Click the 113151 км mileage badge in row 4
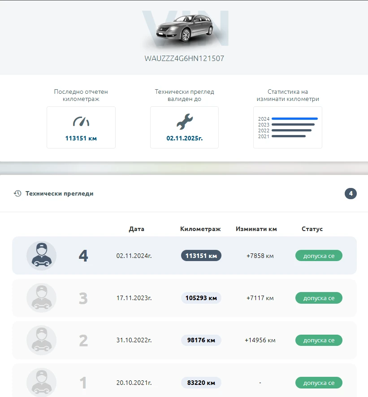 pos(201,256)
